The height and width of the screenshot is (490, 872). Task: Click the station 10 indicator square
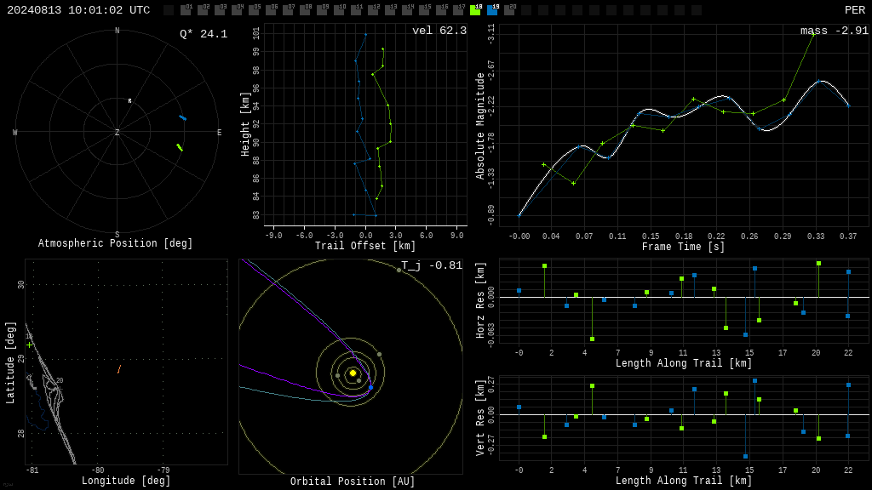pos(339,10)
